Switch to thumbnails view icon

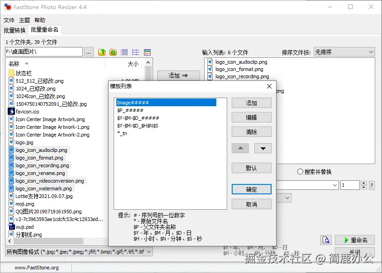(x=147, y=52)
